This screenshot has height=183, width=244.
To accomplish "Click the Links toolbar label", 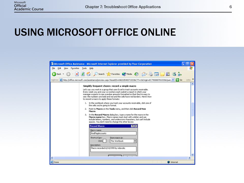I will point(188,80).
